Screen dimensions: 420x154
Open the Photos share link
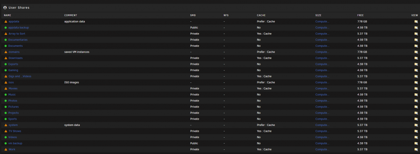coord(13,101)
